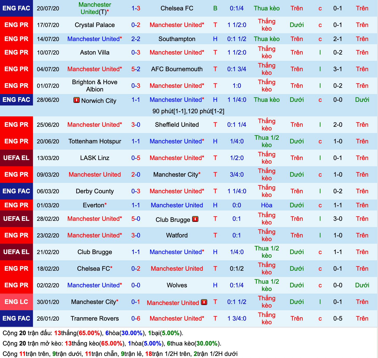Click Manchester United away name on 10/07/20
378x358 pixels.
point(177,52)
